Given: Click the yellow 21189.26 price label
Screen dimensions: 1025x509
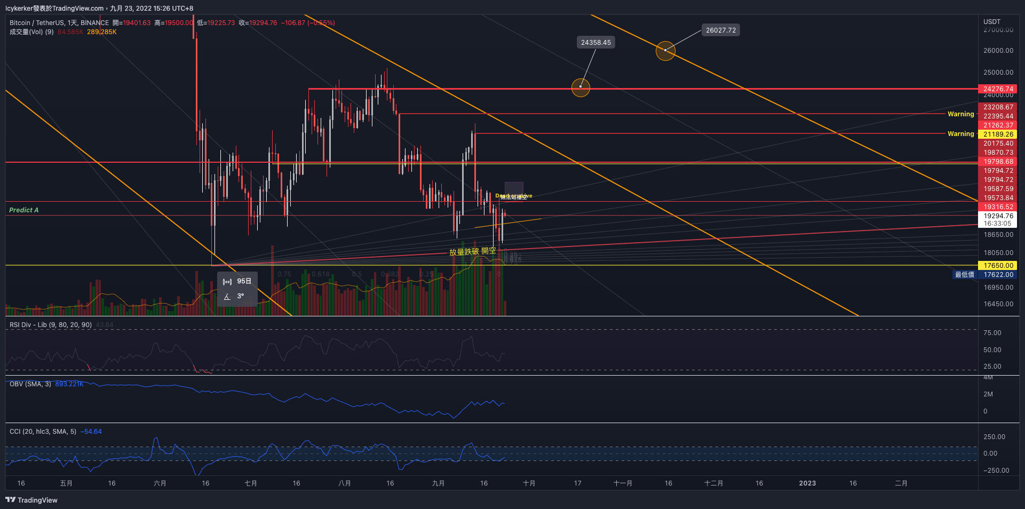Looking at the screenshot, I should 998,134.
